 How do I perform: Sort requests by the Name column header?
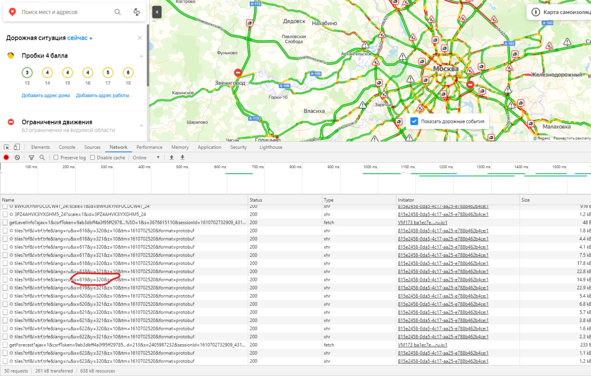[x=124, y=200]
